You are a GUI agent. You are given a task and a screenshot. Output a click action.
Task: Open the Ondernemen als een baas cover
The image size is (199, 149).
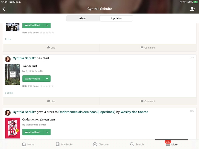tap(13, 128)
